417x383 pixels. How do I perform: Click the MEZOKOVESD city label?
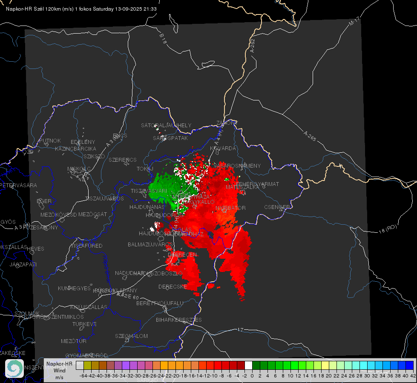click(58, 214)
